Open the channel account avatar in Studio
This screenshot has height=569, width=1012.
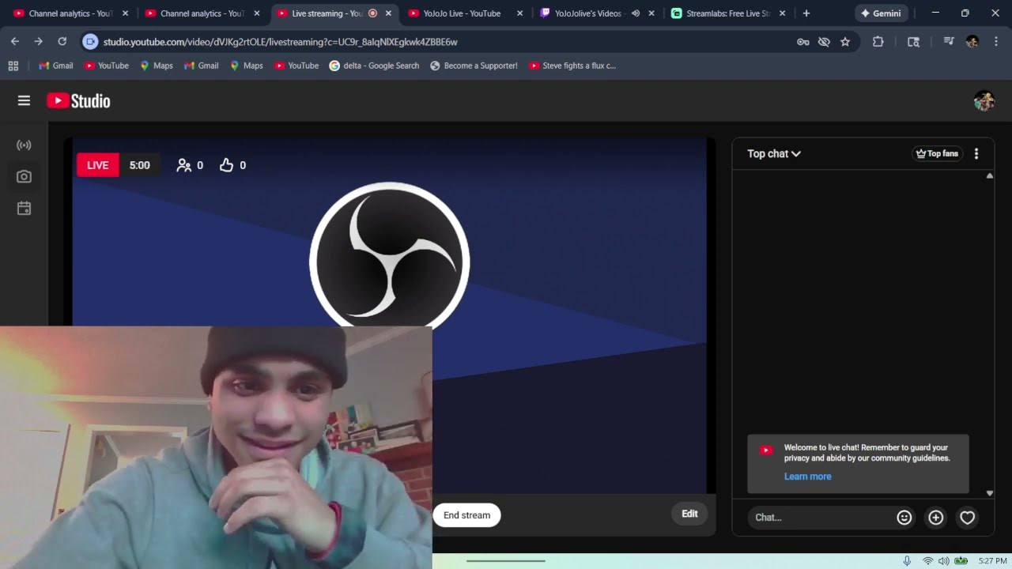pos(984,100)
